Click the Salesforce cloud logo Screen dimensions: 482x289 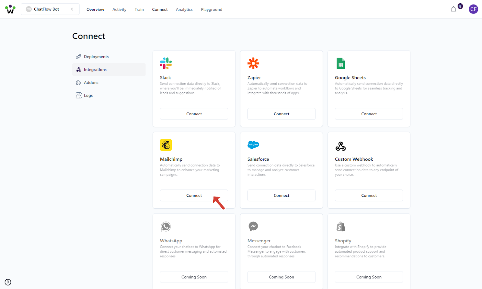tap(253, 145)
